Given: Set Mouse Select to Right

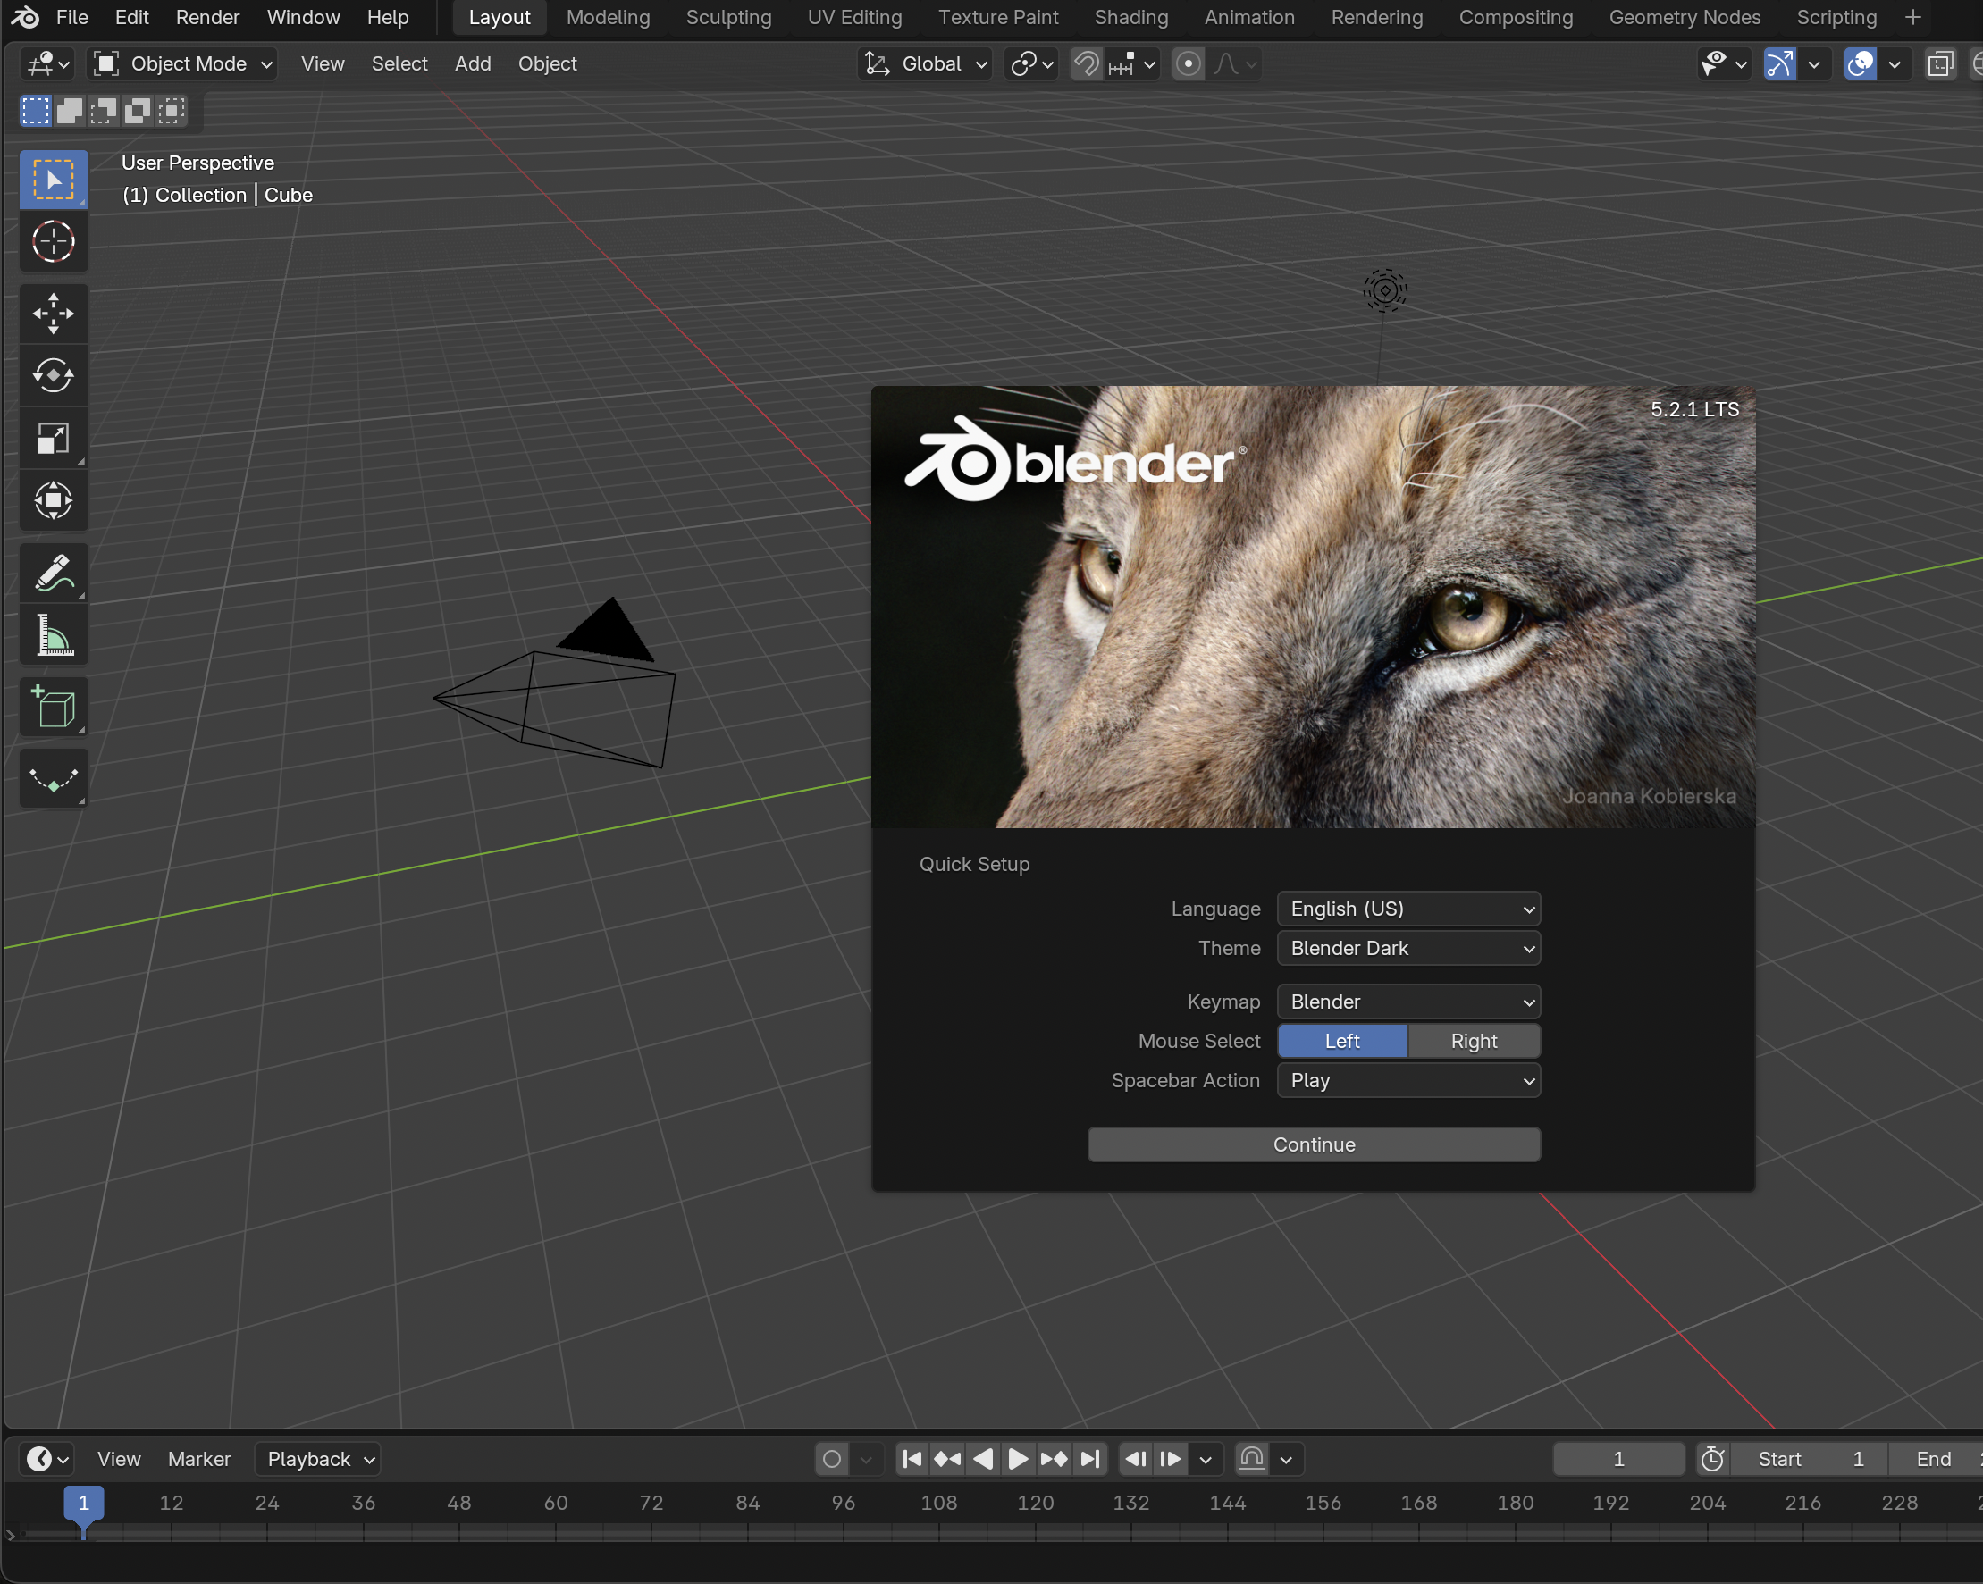Looking at the screenshot, I should pos(1474,1041).
